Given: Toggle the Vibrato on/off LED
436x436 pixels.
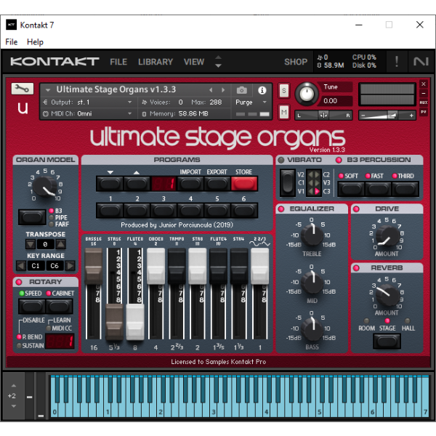Looking at the screenshot, I should point(280,160).
